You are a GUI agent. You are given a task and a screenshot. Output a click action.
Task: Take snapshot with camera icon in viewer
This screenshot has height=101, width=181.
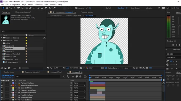81,68
